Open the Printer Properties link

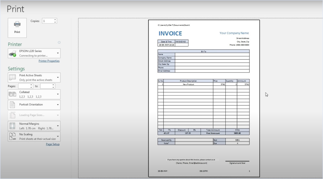pyautogui.click(x=49, y=61)
